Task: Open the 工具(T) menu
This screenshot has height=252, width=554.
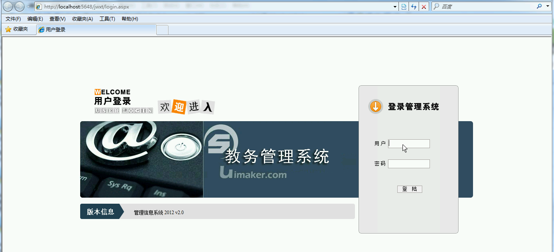Action: (x=107, y=19)
